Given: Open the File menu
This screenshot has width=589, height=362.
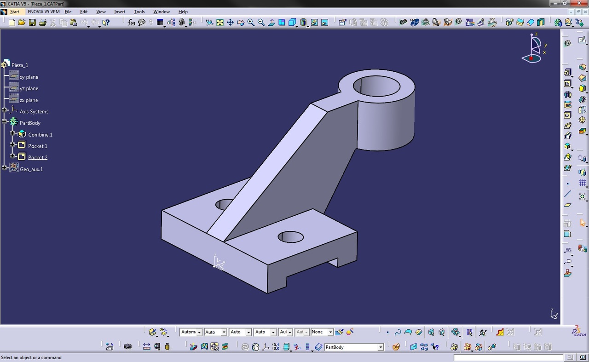Looking at the screenshot, I should point(68,11).
